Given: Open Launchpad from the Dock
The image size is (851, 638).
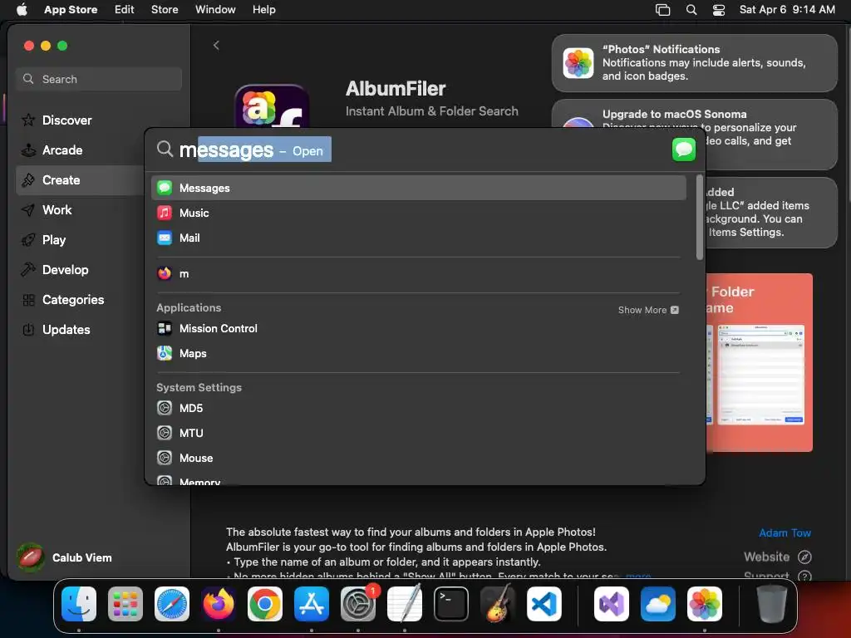Looking at the screenshot, I should pos(125,604).
